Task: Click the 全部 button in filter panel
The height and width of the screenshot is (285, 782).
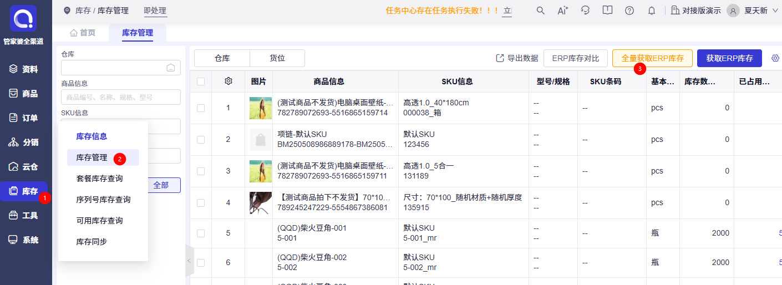Action: pyautogui.click(x=161, y=185)
